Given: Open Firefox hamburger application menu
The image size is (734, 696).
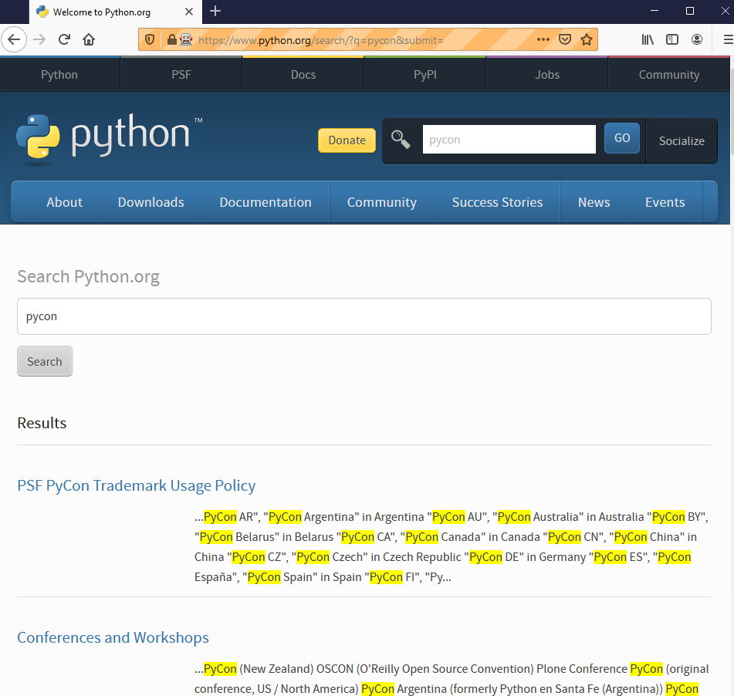Looking at the screenshot, I should coord(726,39).
